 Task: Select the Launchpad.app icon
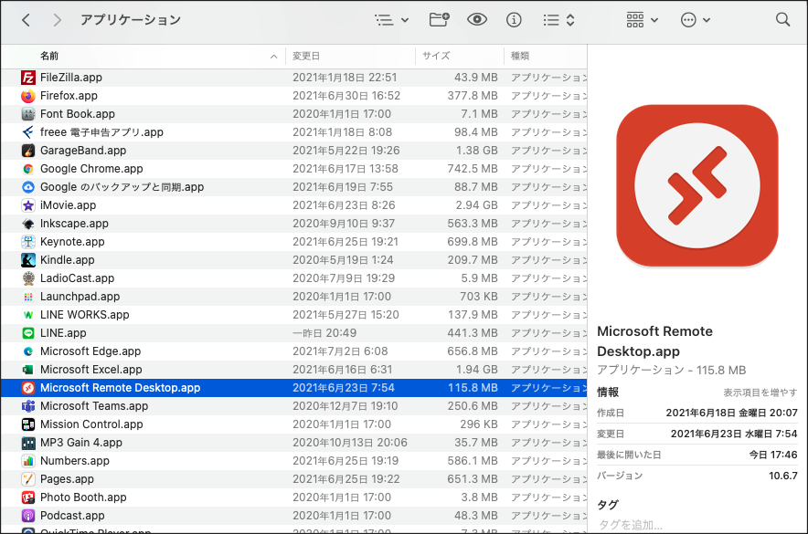tap(28, 297)
